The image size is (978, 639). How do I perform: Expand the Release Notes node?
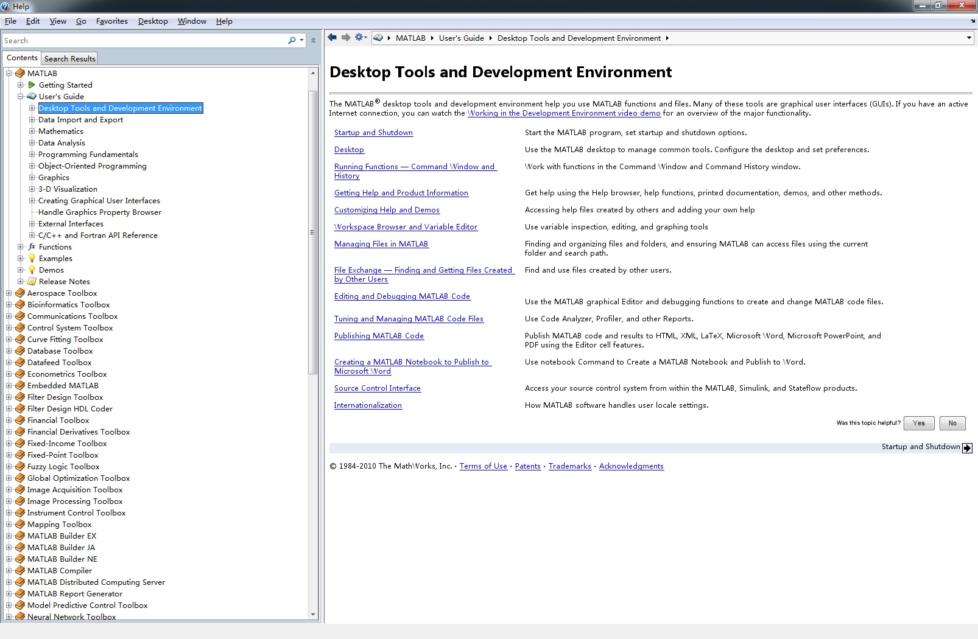pos(21,281)
